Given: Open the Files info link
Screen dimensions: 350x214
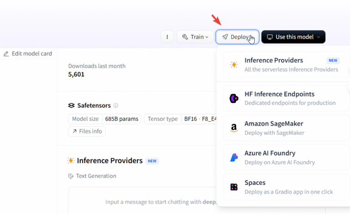Looking at the screenshot, I should pos(87,132).
